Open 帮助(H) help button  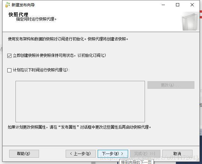(24, 154)
